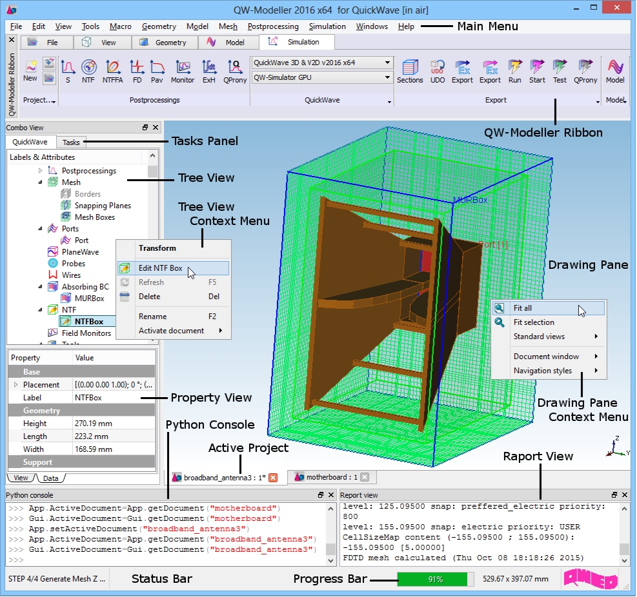Select Fit all in the drawing context menu

549,308
